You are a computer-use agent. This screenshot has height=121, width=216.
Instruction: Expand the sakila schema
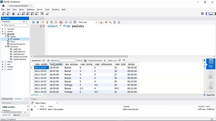pyautogui.click(x=3, y=62)
